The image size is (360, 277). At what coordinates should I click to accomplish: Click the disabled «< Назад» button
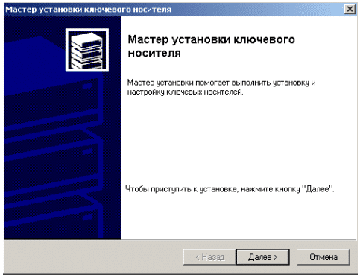pos(209,257)
